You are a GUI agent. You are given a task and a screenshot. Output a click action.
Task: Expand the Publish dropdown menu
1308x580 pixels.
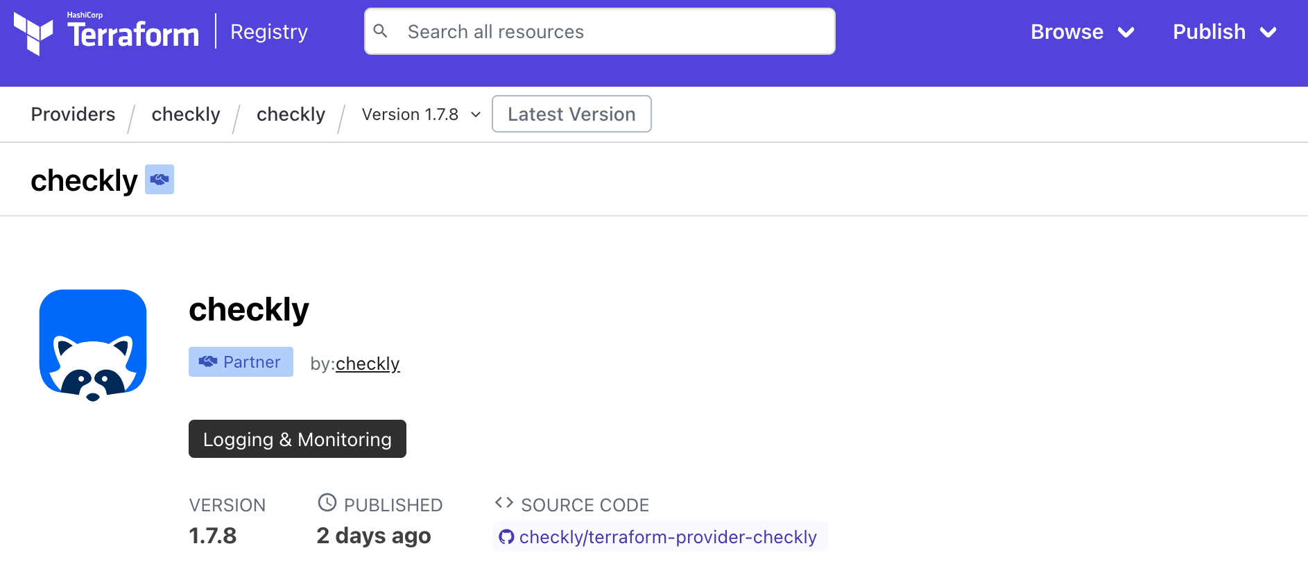pyautogui.click(x=1224, y=32)
